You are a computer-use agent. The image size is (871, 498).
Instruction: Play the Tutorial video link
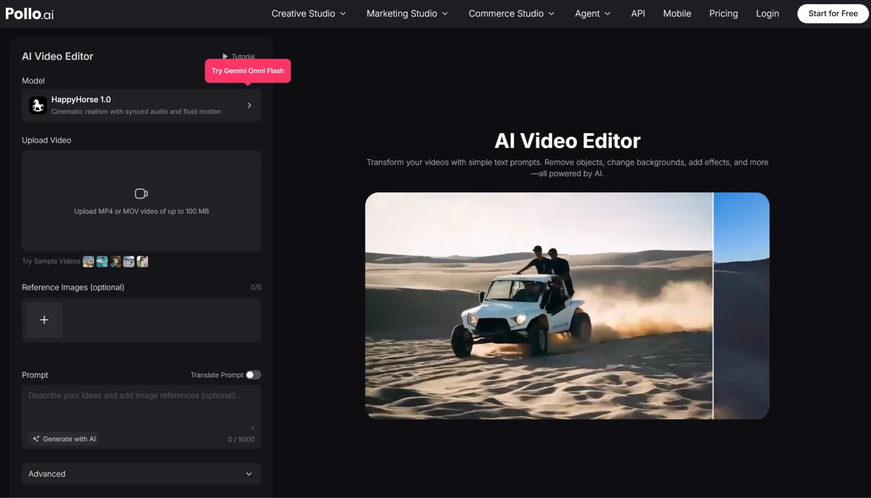[x=239, y=57]
